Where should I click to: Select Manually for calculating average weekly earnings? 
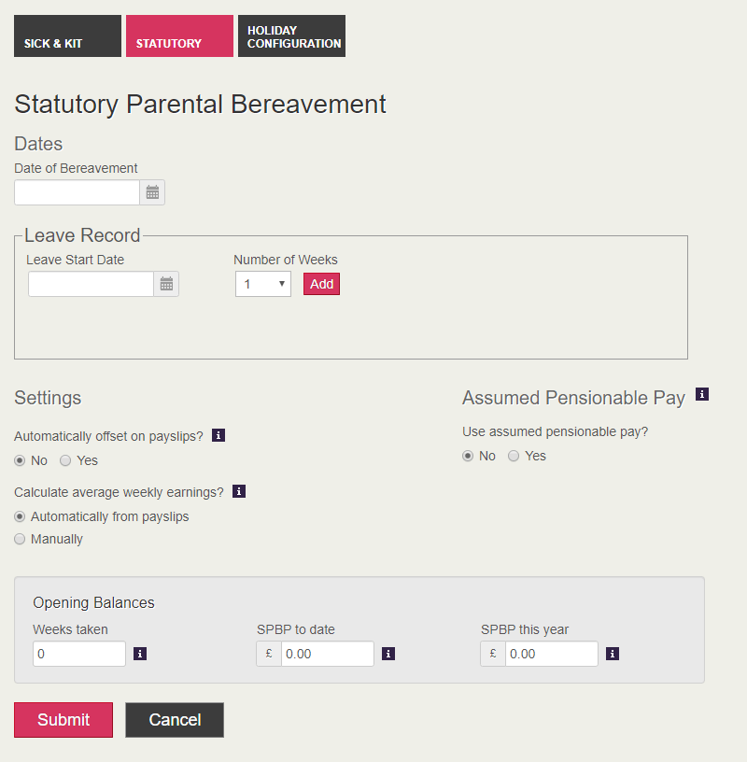click(x=20, y=539)
